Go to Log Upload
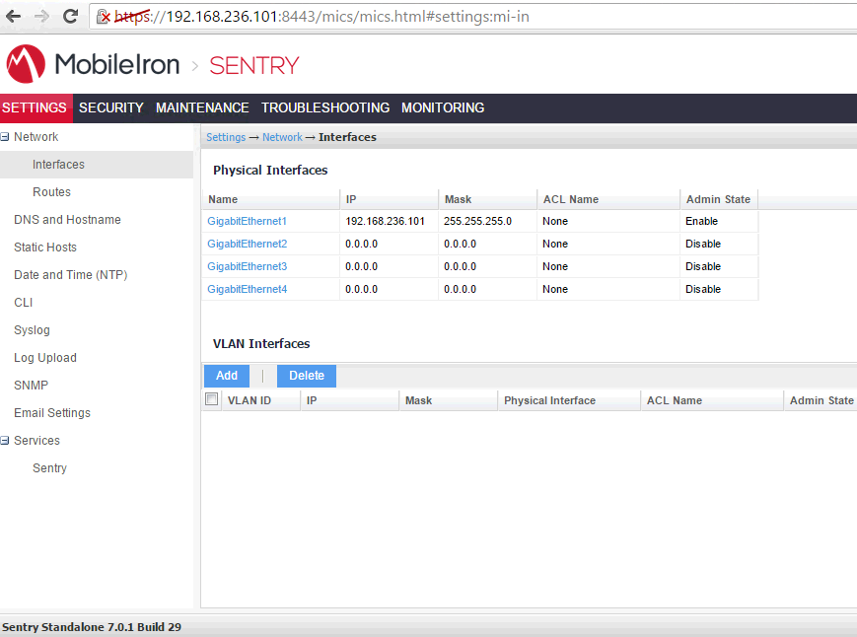The image size is (857, 637). [x=45, y=357]
